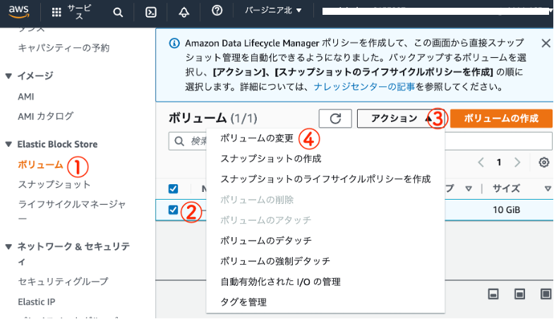Select ボリュームの強制デタッチ menu entry
Screen dimensions: 554x319
(275, 261)
